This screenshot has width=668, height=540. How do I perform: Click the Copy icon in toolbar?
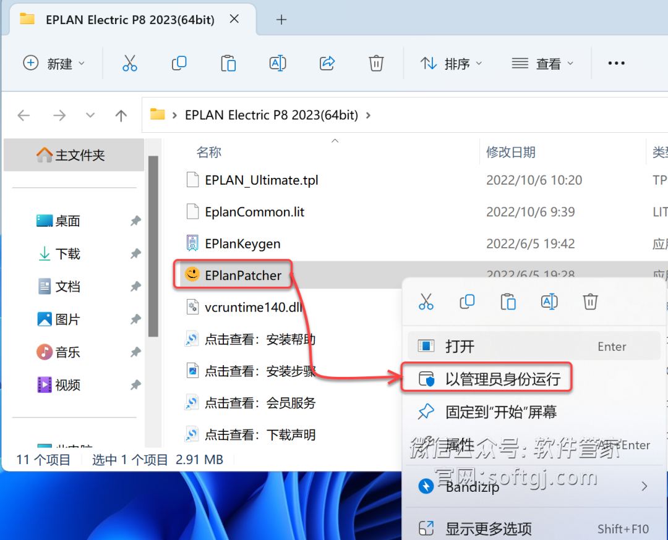[x=179, y=63]
